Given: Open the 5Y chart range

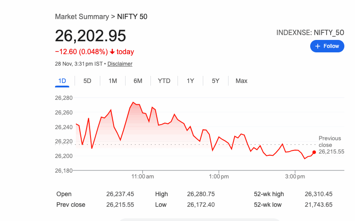Looking at the screenshot, I should point(216,81).
